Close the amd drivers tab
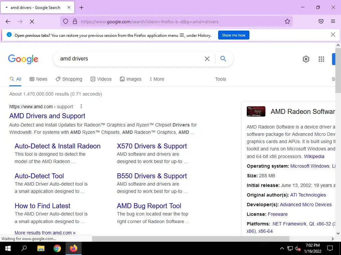 tap(69, 7)
